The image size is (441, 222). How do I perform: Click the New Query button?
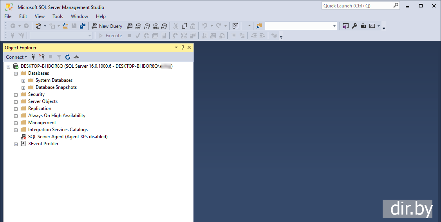click(107, 26)
